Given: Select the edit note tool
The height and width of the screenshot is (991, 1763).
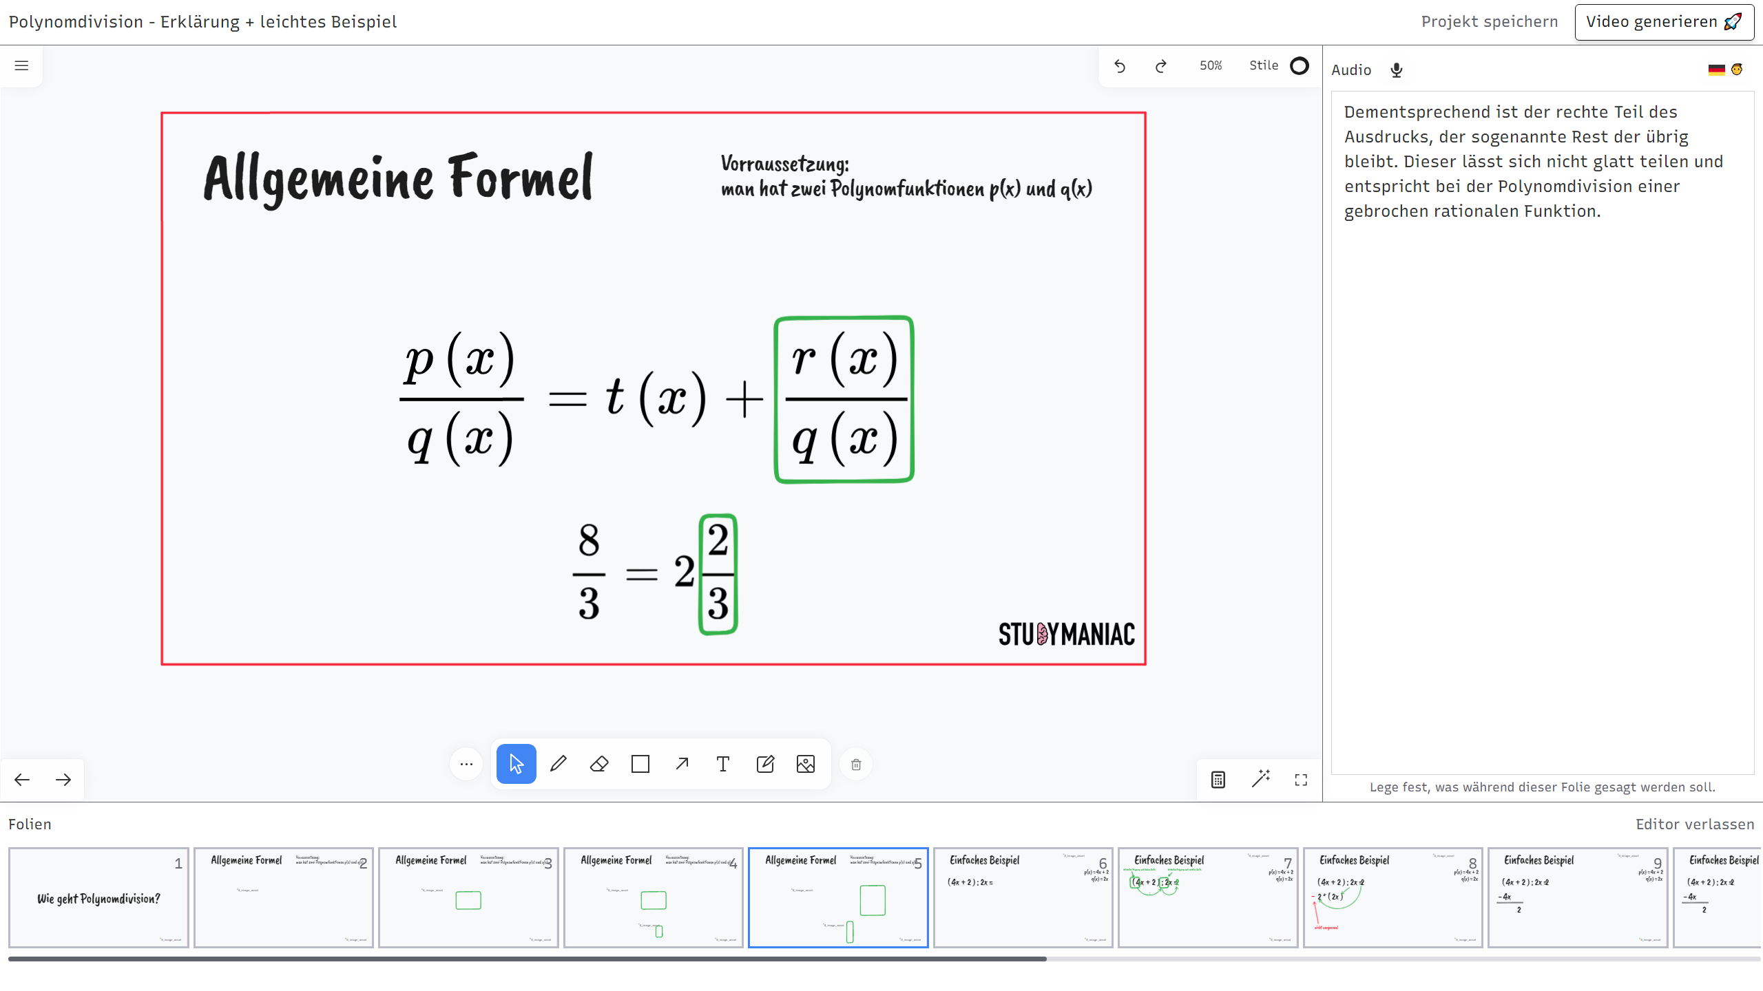Looking at the screenshot, I should (x=765, y=764).
